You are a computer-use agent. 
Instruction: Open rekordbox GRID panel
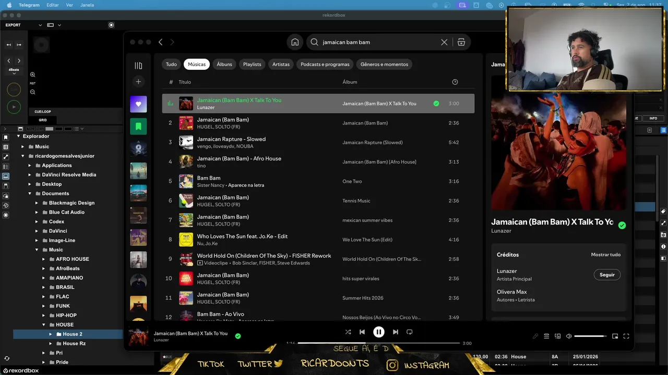point(43,120)
